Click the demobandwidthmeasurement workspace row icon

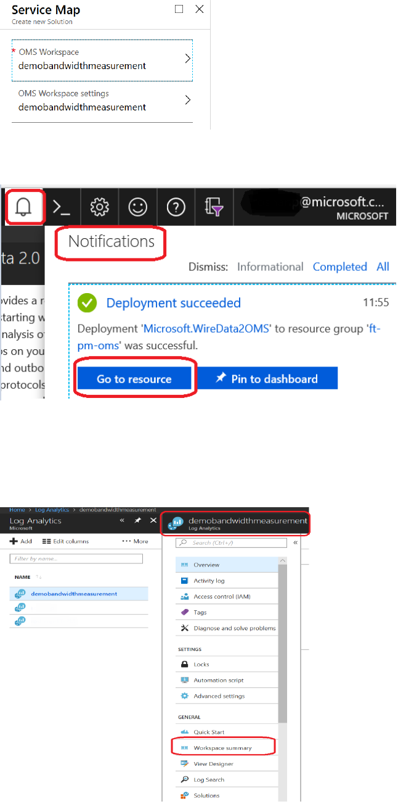tap(19, 594)
